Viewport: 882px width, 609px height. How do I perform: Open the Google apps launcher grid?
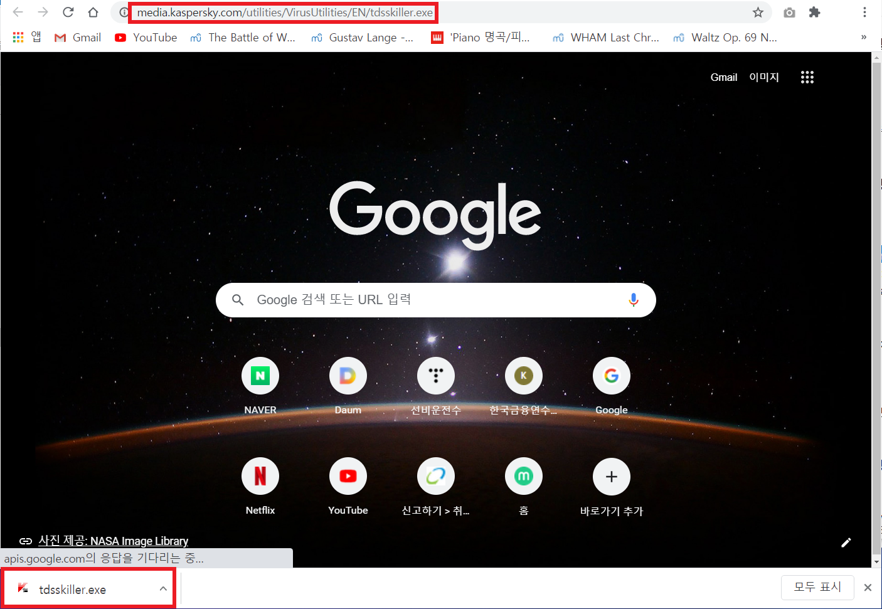click(x=807, y=77)
